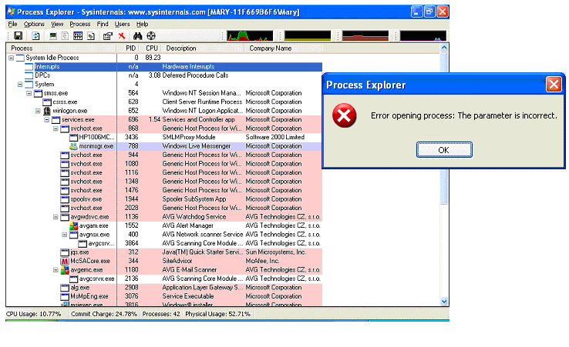Sort by the PID column header
This screenshot has width=569, height=347.
[129, 48]
